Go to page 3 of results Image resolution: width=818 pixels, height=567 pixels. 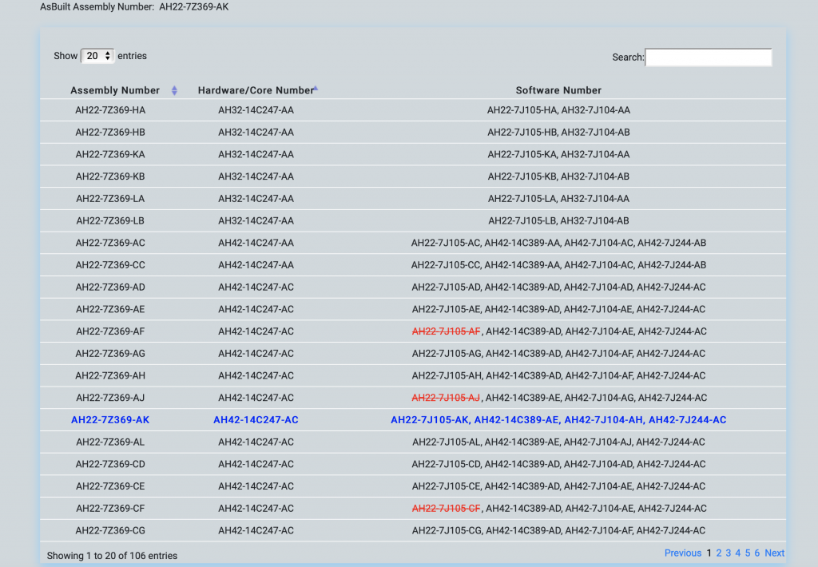click(729, 553)
